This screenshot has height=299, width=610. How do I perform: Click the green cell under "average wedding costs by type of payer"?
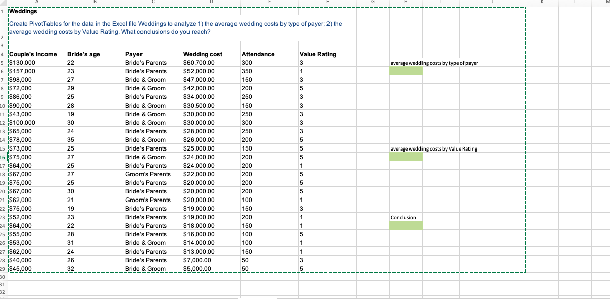tap(405, 71)
